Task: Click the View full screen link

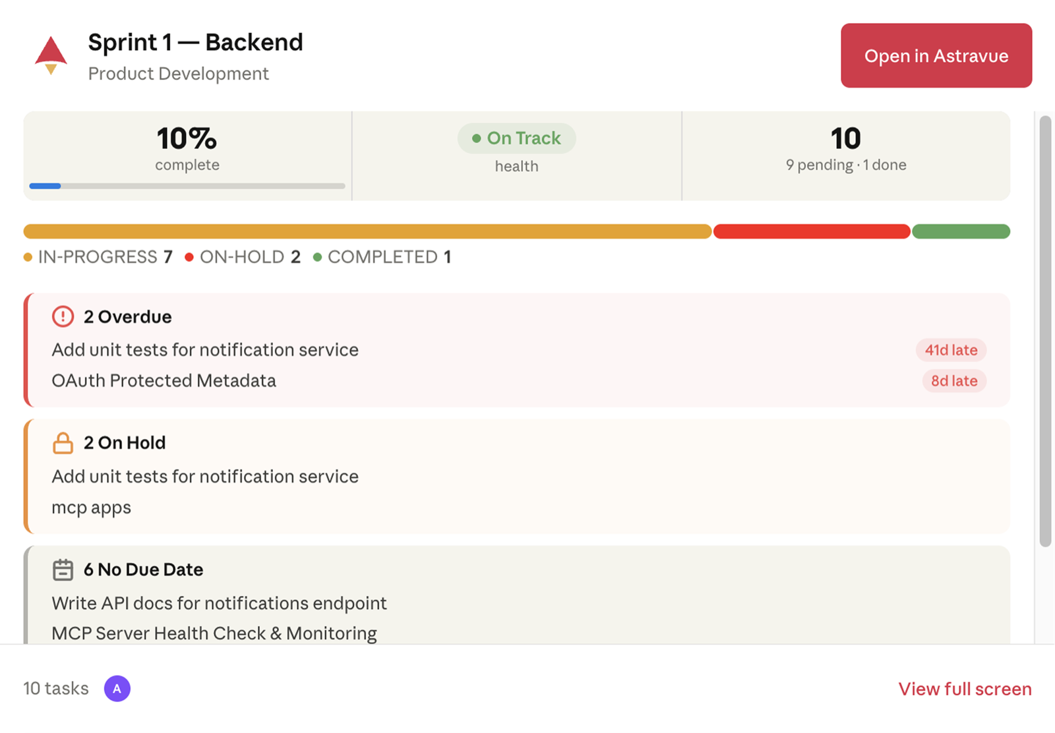Action: tap(965, 689)
